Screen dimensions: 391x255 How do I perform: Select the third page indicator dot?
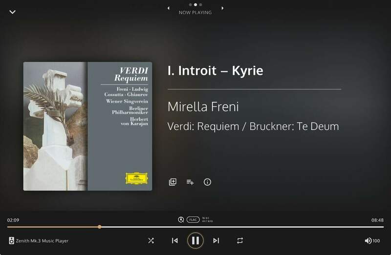[x=201, y=4]
